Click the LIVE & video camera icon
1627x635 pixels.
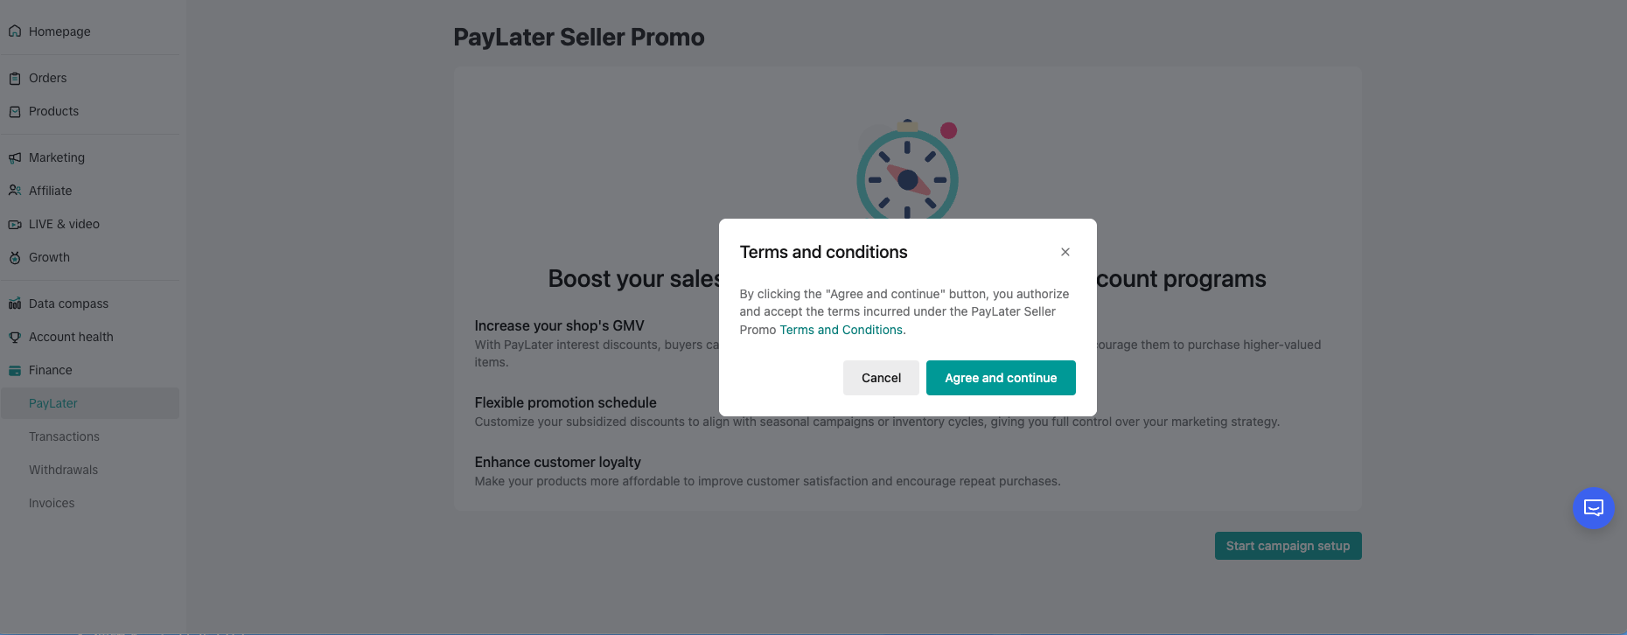(15, 225)
